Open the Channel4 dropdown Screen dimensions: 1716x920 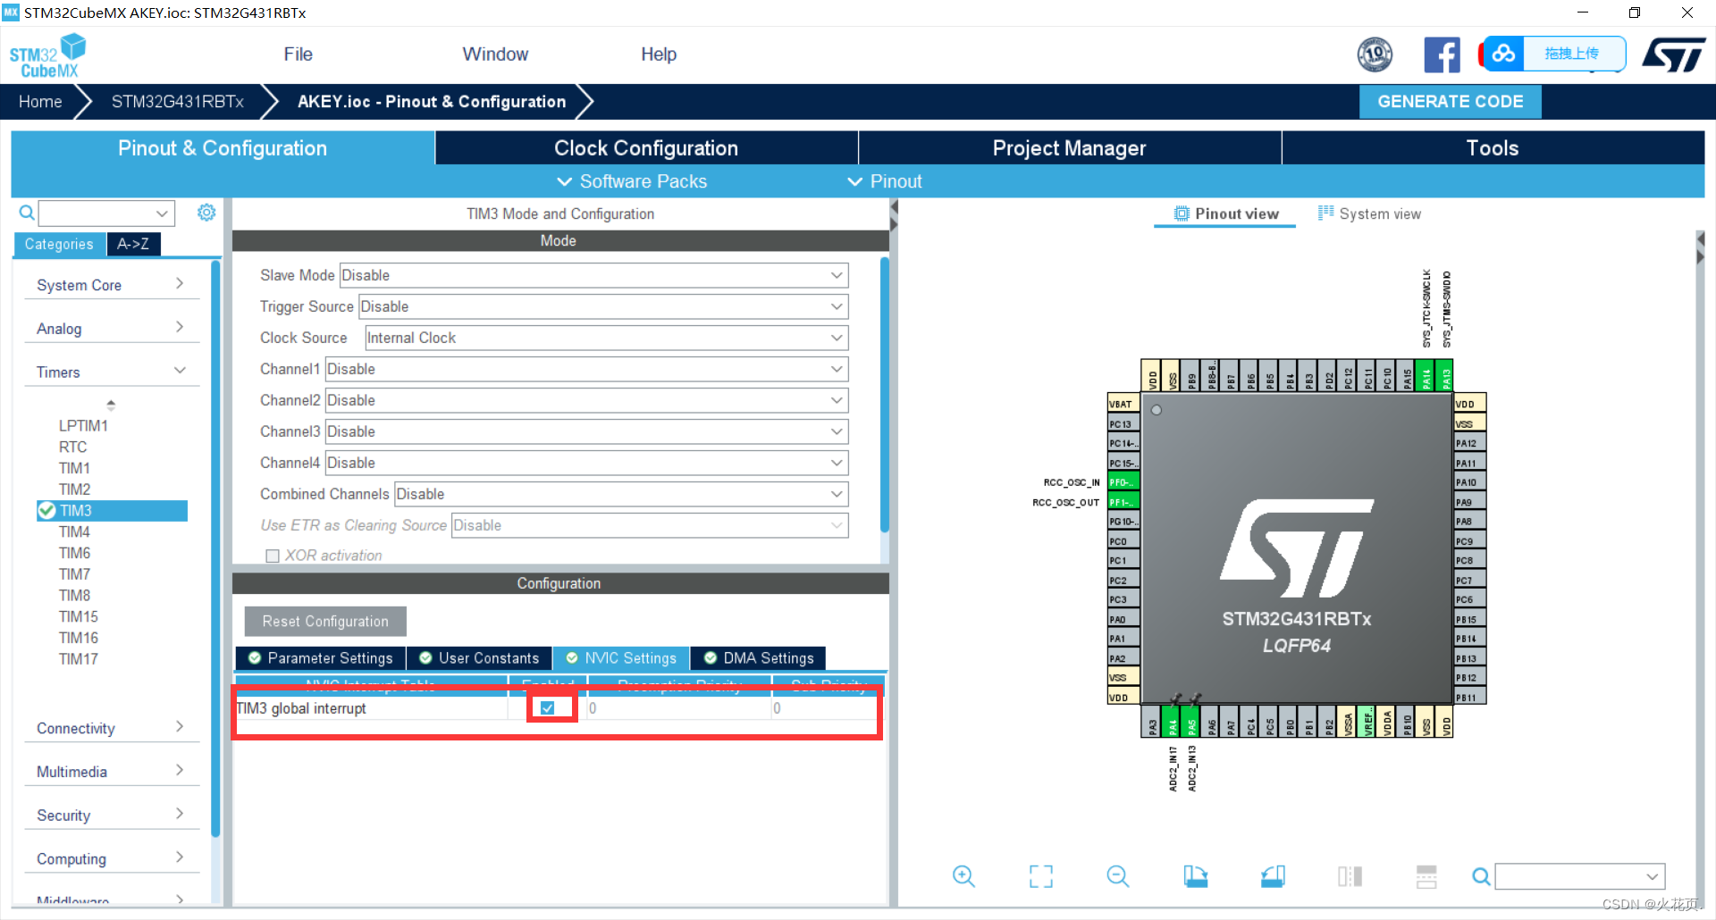[x=586, y=463]
